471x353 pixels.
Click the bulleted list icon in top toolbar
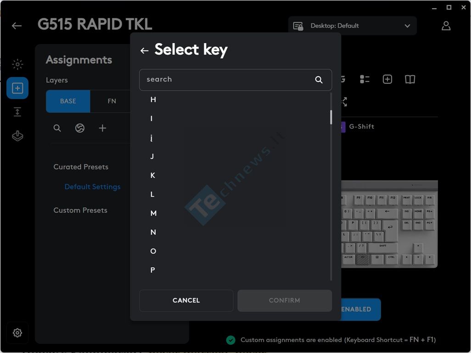[x=365, y=80]
